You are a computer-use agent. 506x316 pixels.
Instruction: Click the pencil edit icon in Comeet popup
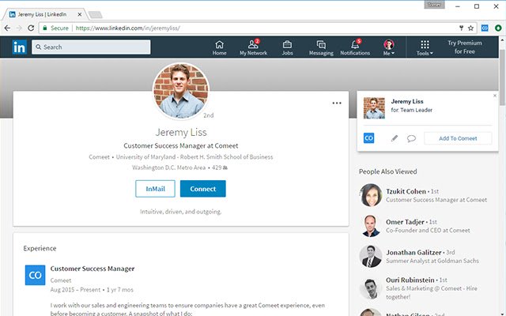[x=395, y=138]
